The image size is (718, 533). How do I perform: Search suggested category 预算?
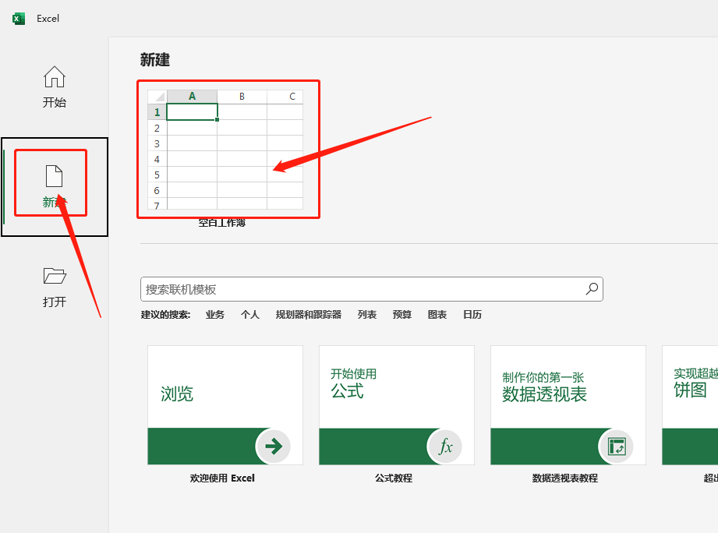point(402,314)
